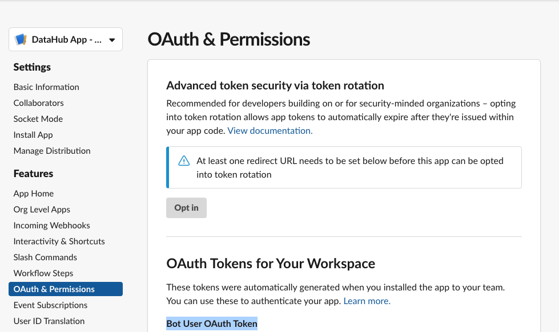Open Org Level Apps page
Image resolution: width=559 pixels, height=332 pixels.
pyautogui.click(x=42, y=210)
